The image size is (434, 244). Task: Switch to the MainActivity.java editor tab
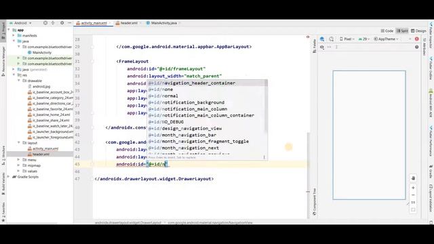point(163,23)
